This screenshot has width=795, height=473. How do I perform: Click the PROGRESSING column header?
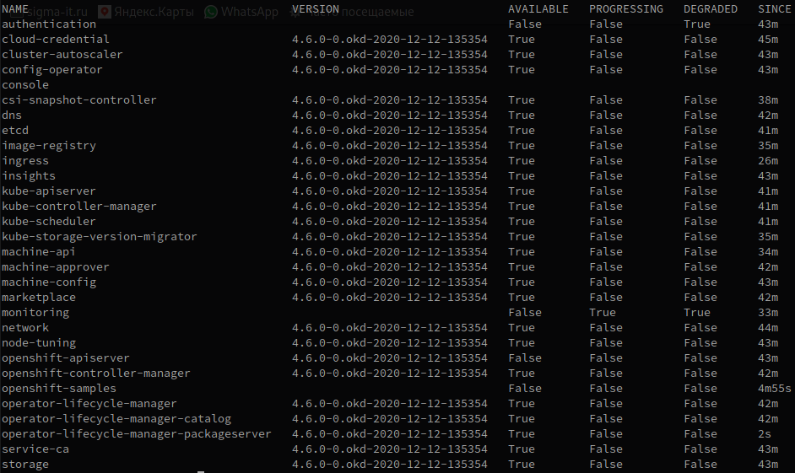click(625, 9)
